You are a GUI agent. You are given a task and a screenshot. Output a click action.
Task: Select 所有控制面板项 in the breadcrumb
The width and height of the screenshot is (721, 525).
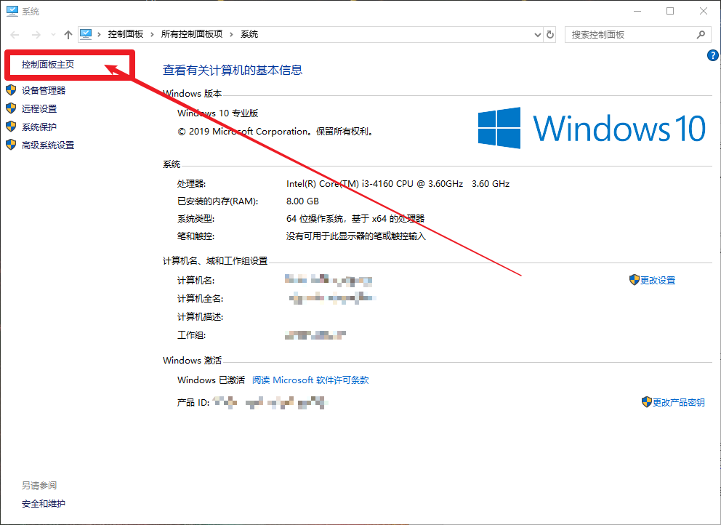193,34
